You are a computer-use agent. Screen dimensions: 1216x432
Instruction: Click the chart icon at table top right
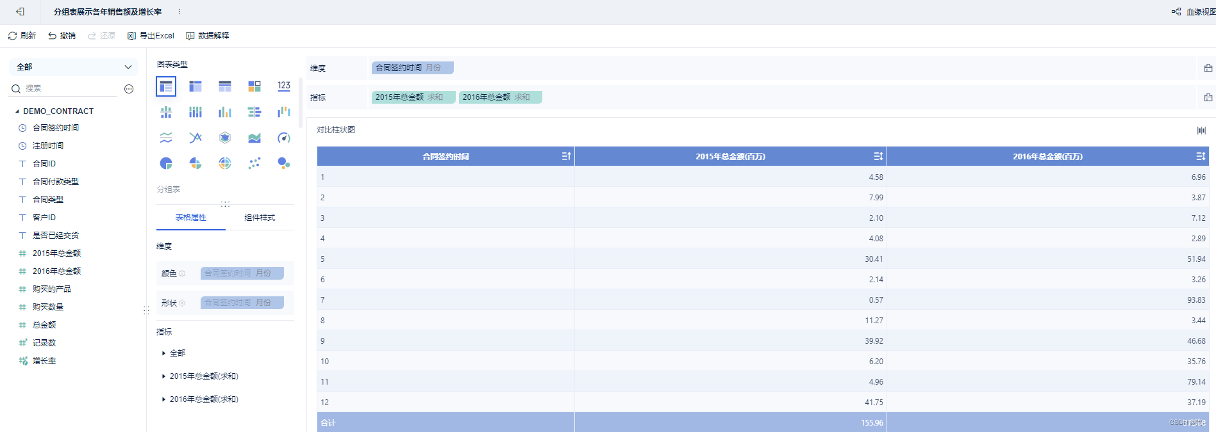click(1201, 131)
